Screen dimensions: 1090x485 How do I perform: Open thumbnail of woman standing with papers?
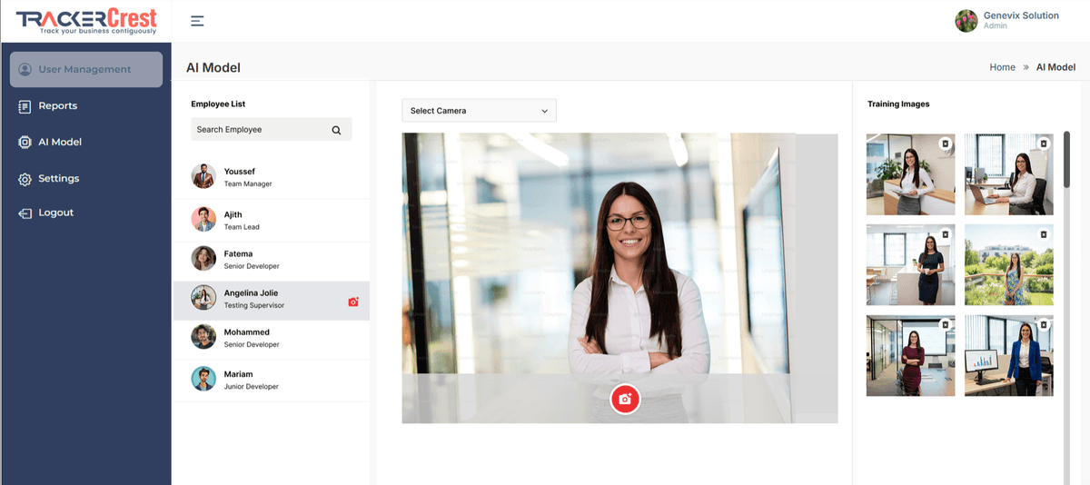click(x=910, y=174)
